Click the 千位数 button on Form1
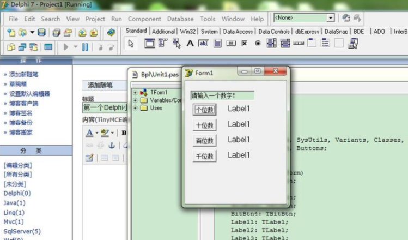The width and height of the screenshot is (408, 240). pos(205,157)
